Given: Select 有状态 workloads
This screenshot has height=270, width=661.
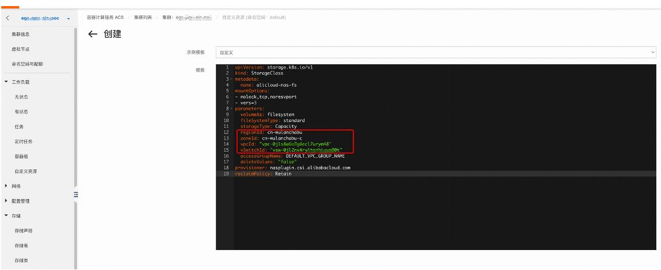Looking at the screenshot, I should [x=21, y=112].
